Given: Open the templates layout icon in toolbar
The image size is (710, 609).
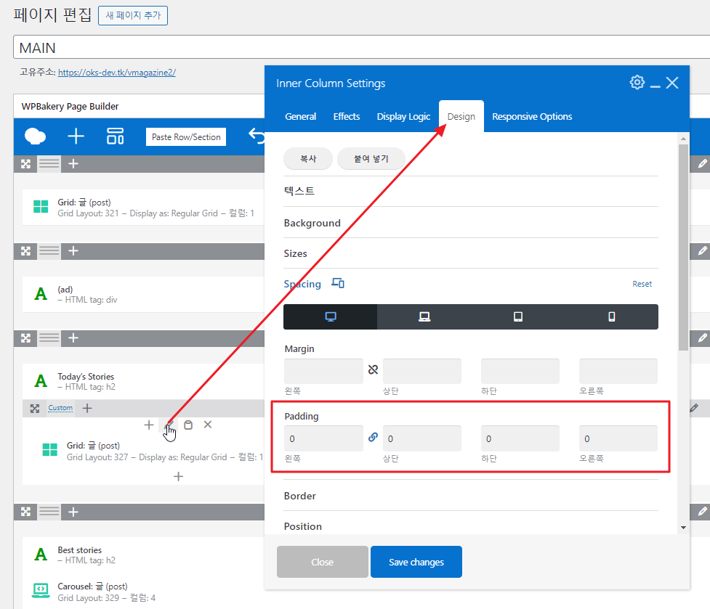Looking at the screenshot, I should pos(115,136).
